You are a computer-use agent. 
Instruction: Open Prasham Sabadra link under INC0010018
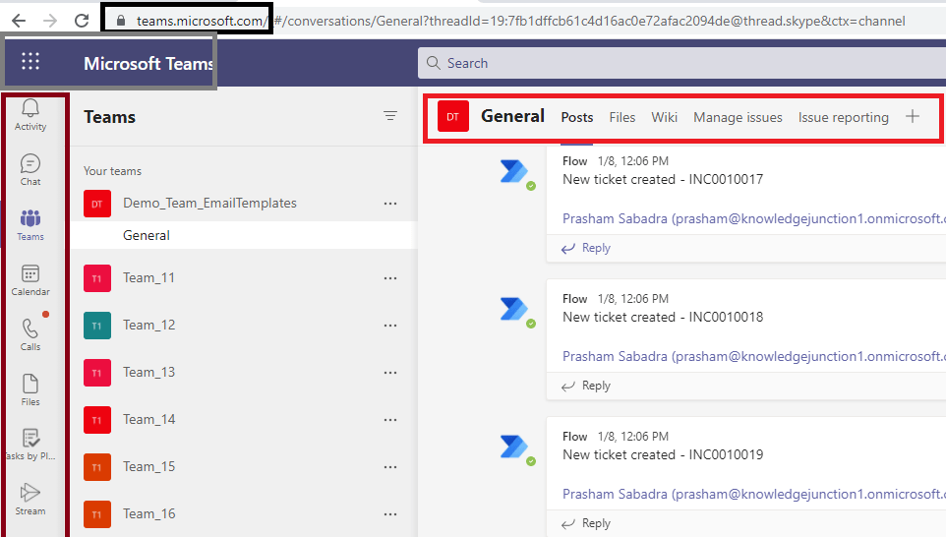point(754,356)
